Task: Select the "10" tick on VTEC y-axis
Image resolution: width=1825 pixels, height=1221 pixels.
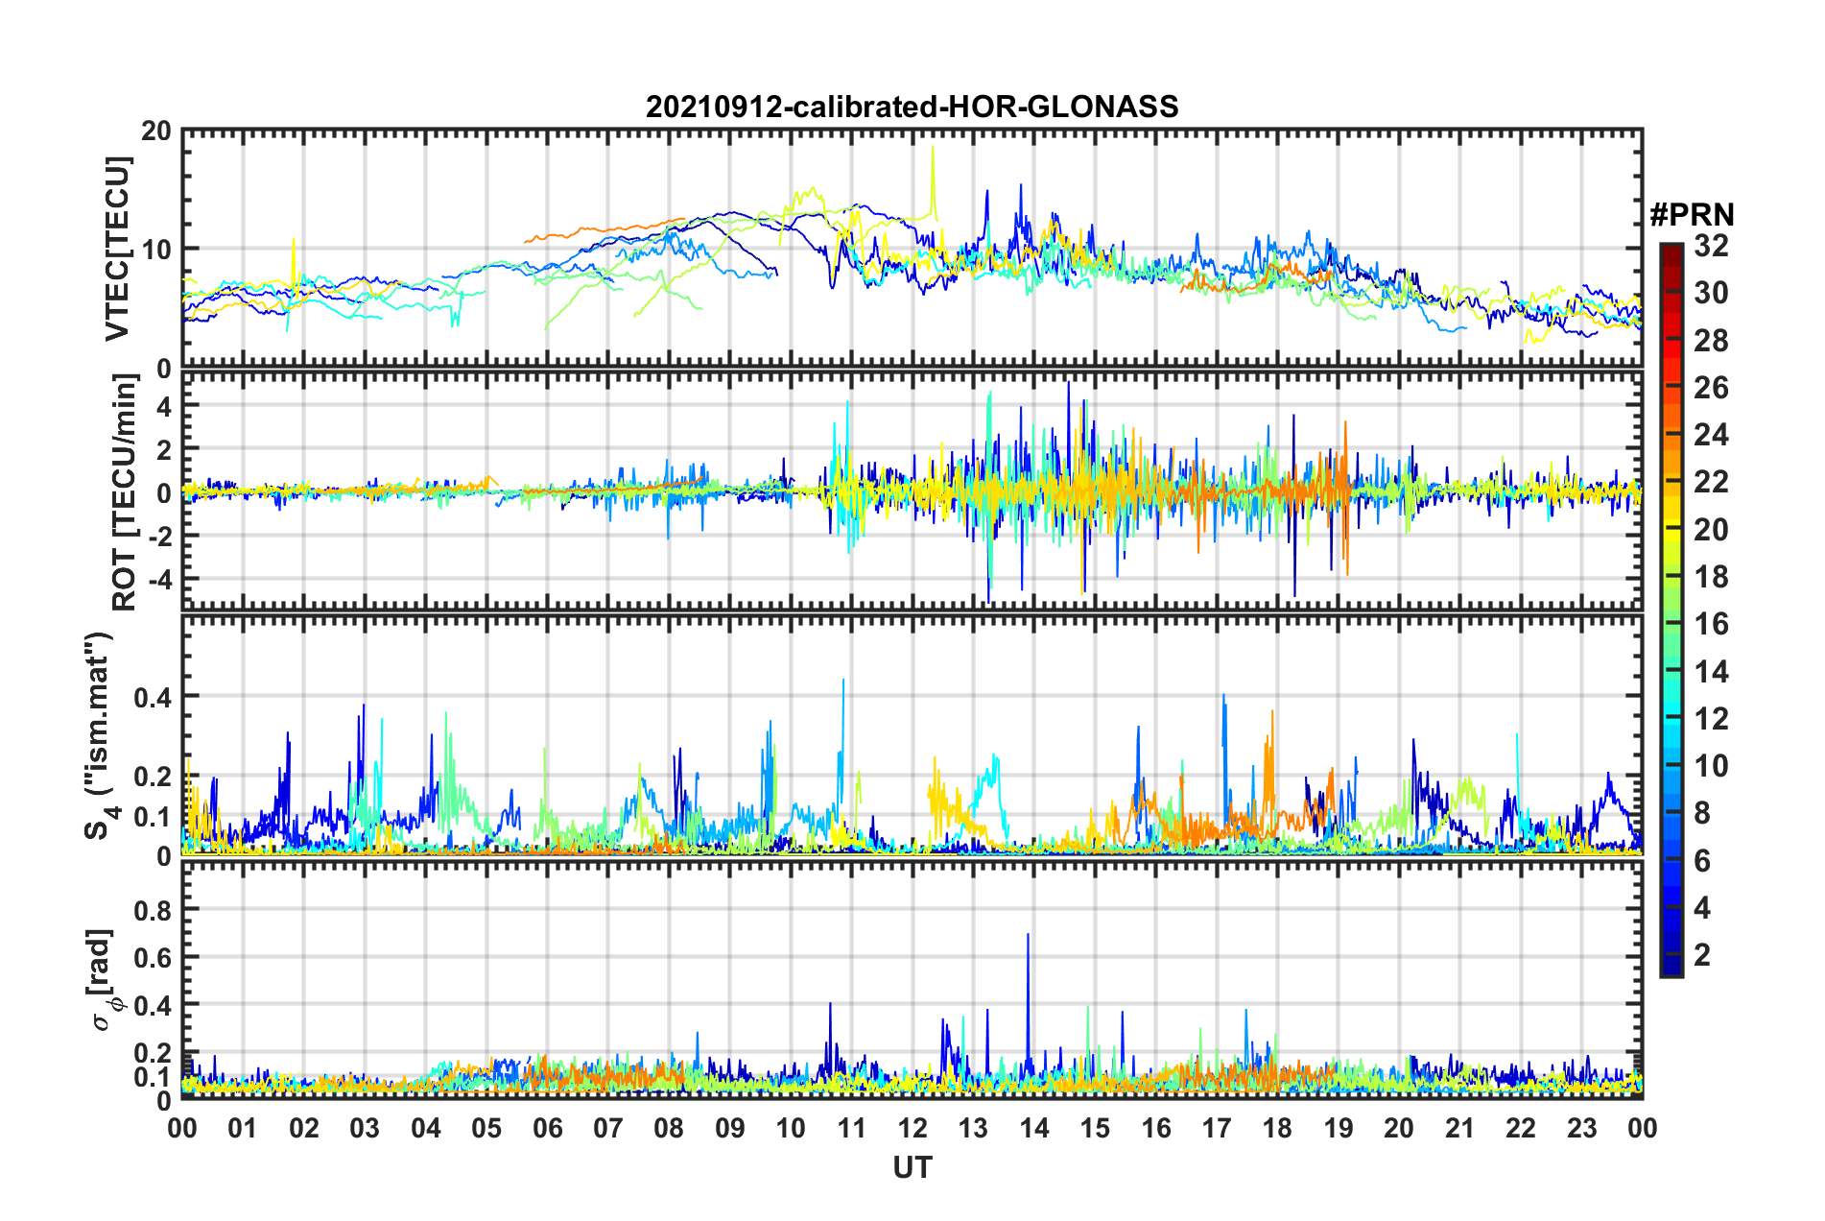Action: pyautogui.click(x=156, y=250)
